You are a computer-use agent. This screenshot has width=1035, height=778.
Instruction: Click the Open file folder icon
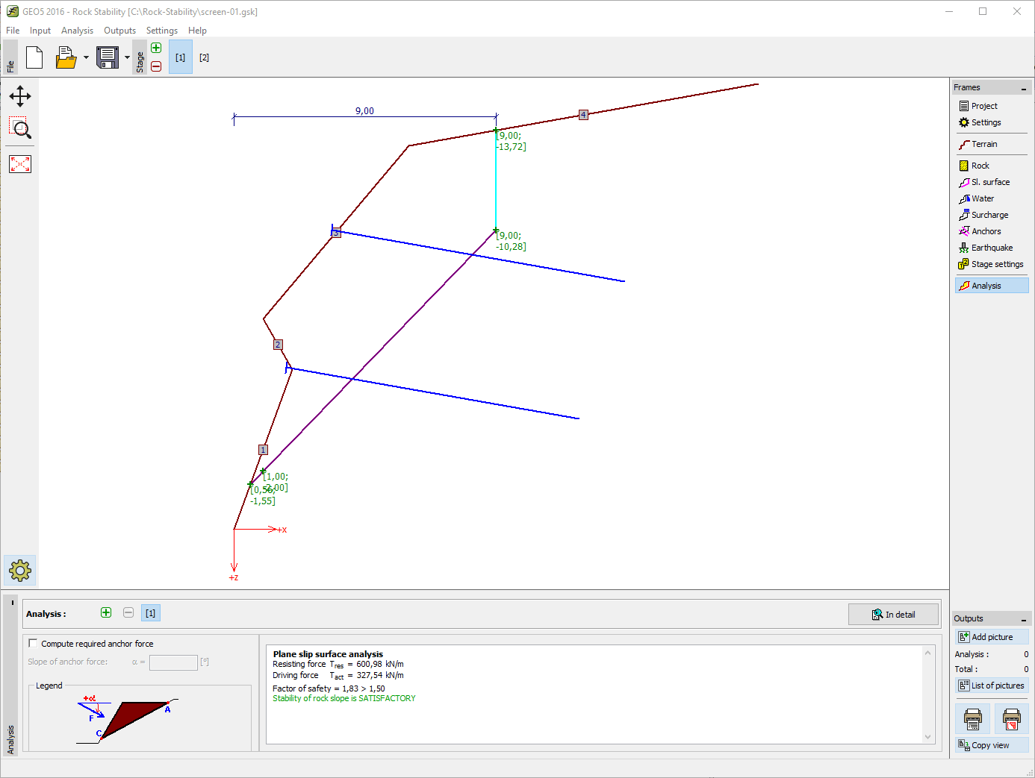[66, 57]
